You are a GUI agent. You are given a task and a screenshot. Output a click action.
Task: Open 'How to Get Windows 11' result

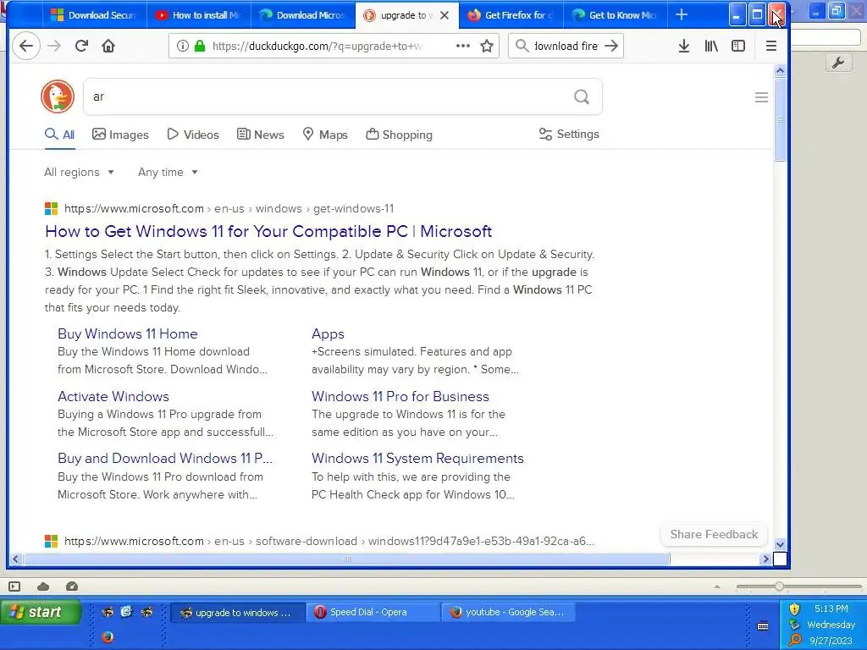tap(268, 232)
